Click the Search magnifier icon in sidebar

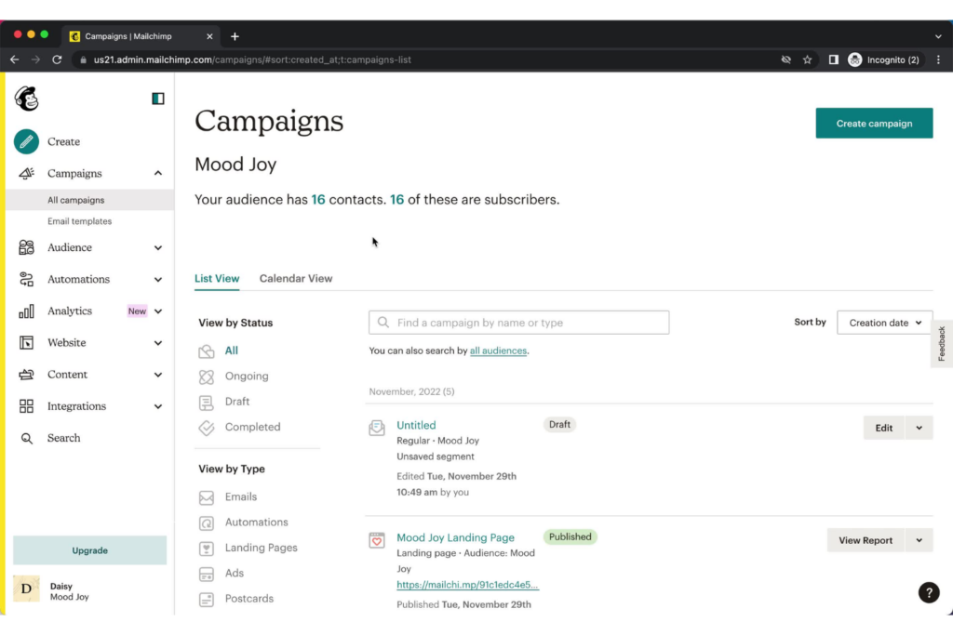(26, 438)
